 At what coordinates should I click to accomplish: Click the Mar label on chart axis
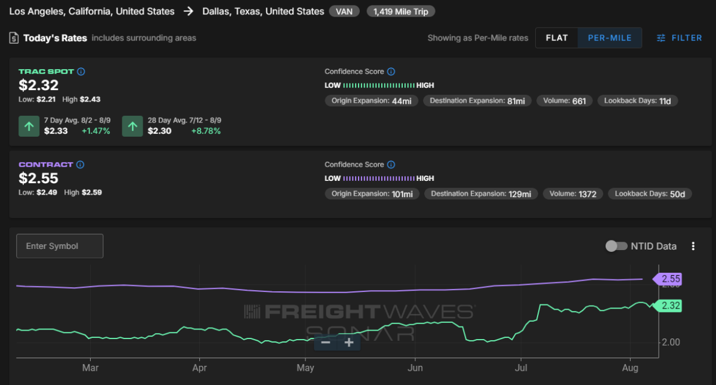90,368
